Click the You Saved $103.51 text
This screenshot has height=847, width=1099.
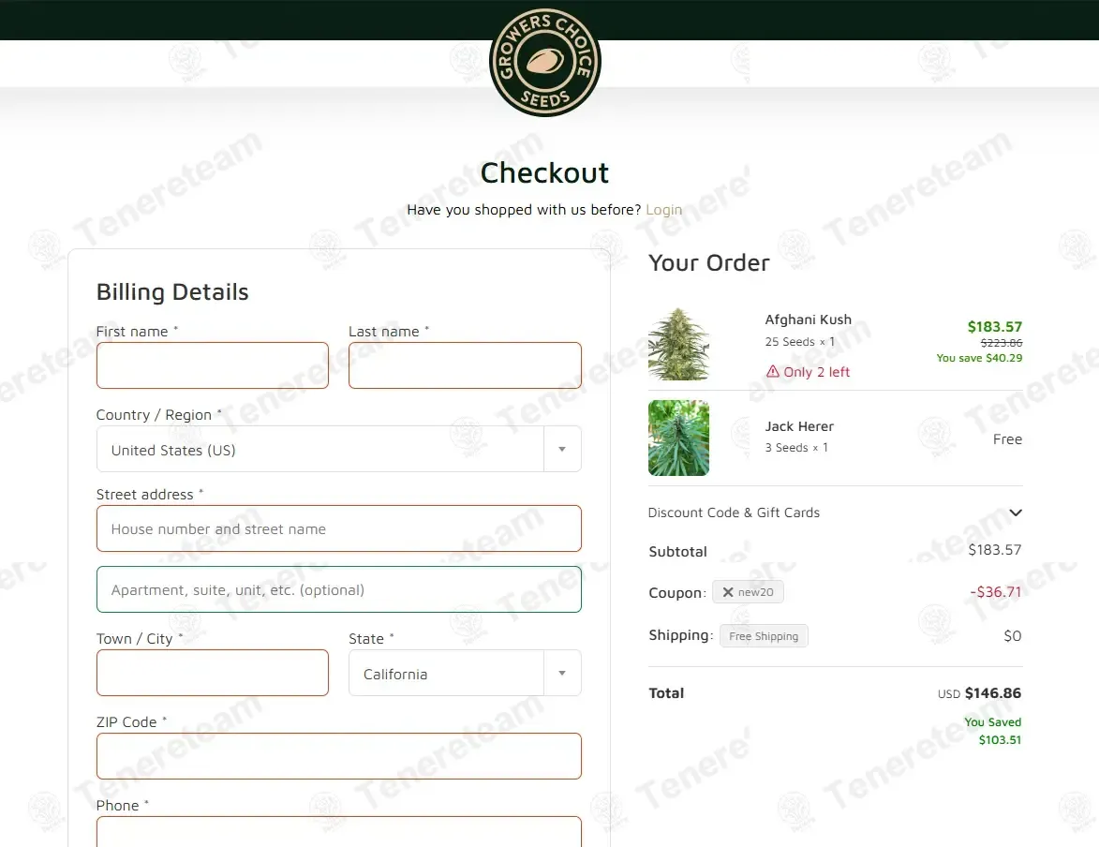pos(992,731)
